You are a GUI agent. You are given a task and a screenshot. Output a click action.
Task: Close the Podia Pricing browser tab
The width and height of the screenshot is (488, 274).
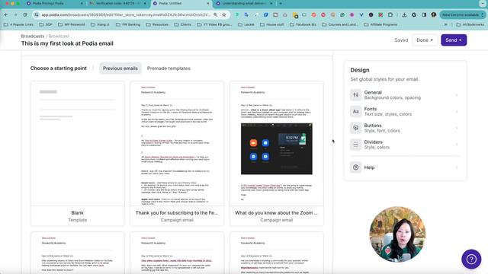click(82, 3)
